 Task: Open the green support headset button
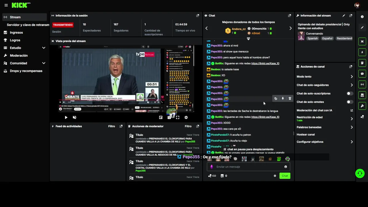(360, 173)
